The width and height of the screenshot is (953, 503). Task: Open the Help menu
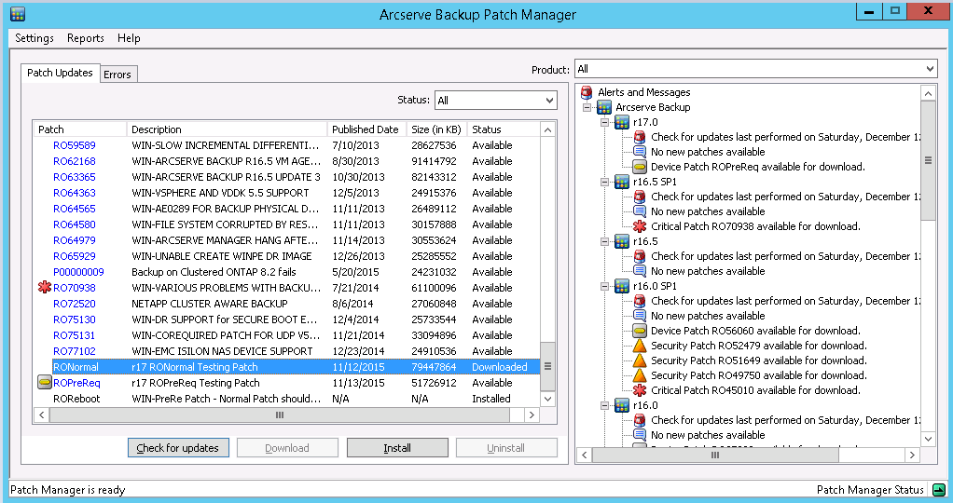129,37
